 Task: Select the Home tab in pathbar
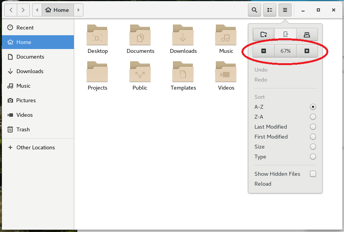click(x=57, y=10)
